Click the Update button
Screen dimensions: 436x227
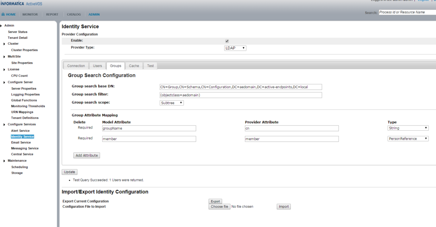point(69,172)
